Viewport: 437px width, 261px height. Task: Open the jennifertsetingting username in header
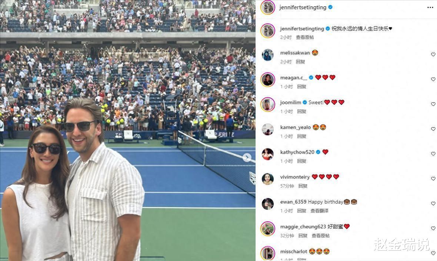pos(303,7)
